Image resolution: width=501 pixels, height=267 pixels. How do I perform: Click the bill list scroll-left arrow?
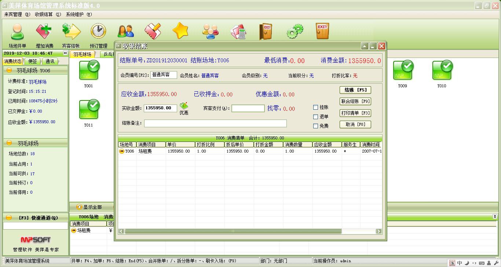pos(121,231)
